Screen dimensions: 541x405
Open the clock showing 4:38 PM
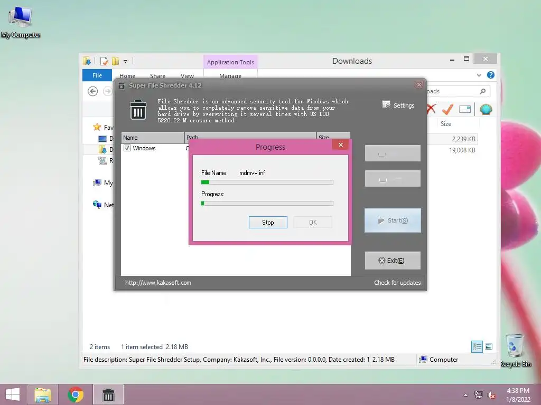point(518,395)
